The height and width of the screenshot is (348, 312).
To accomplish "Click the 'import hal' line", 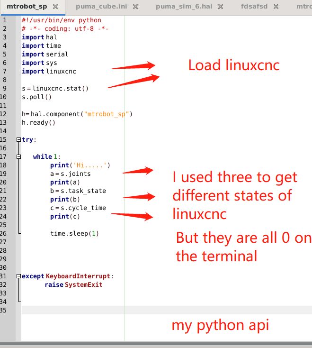I will pyautogui.click(x=39, y=37).
